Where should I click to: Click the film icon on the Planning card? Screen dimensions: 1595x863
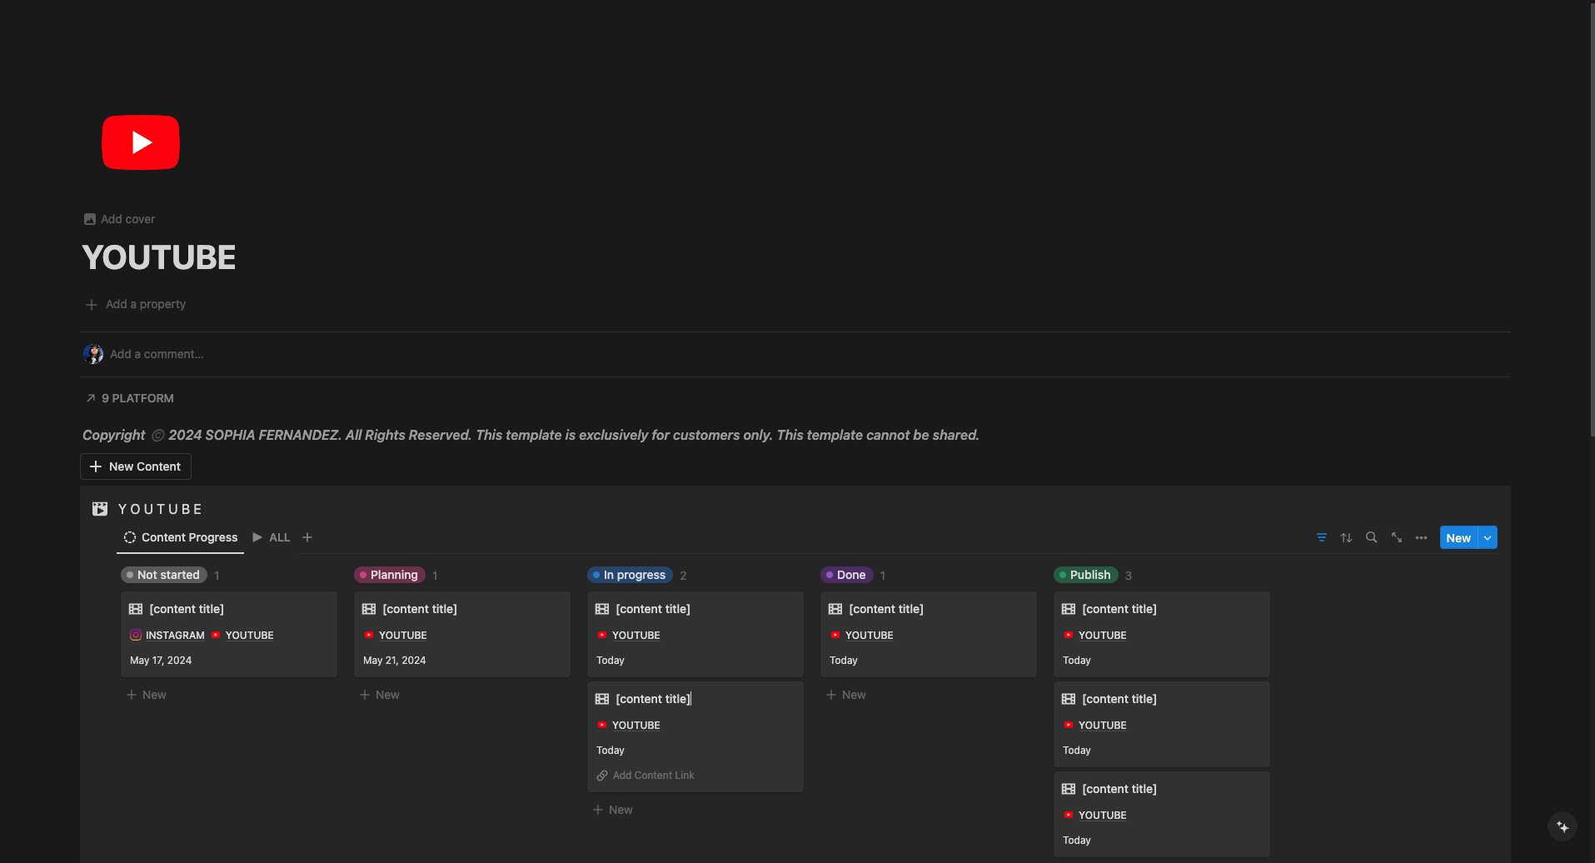[x=369, y=609]
